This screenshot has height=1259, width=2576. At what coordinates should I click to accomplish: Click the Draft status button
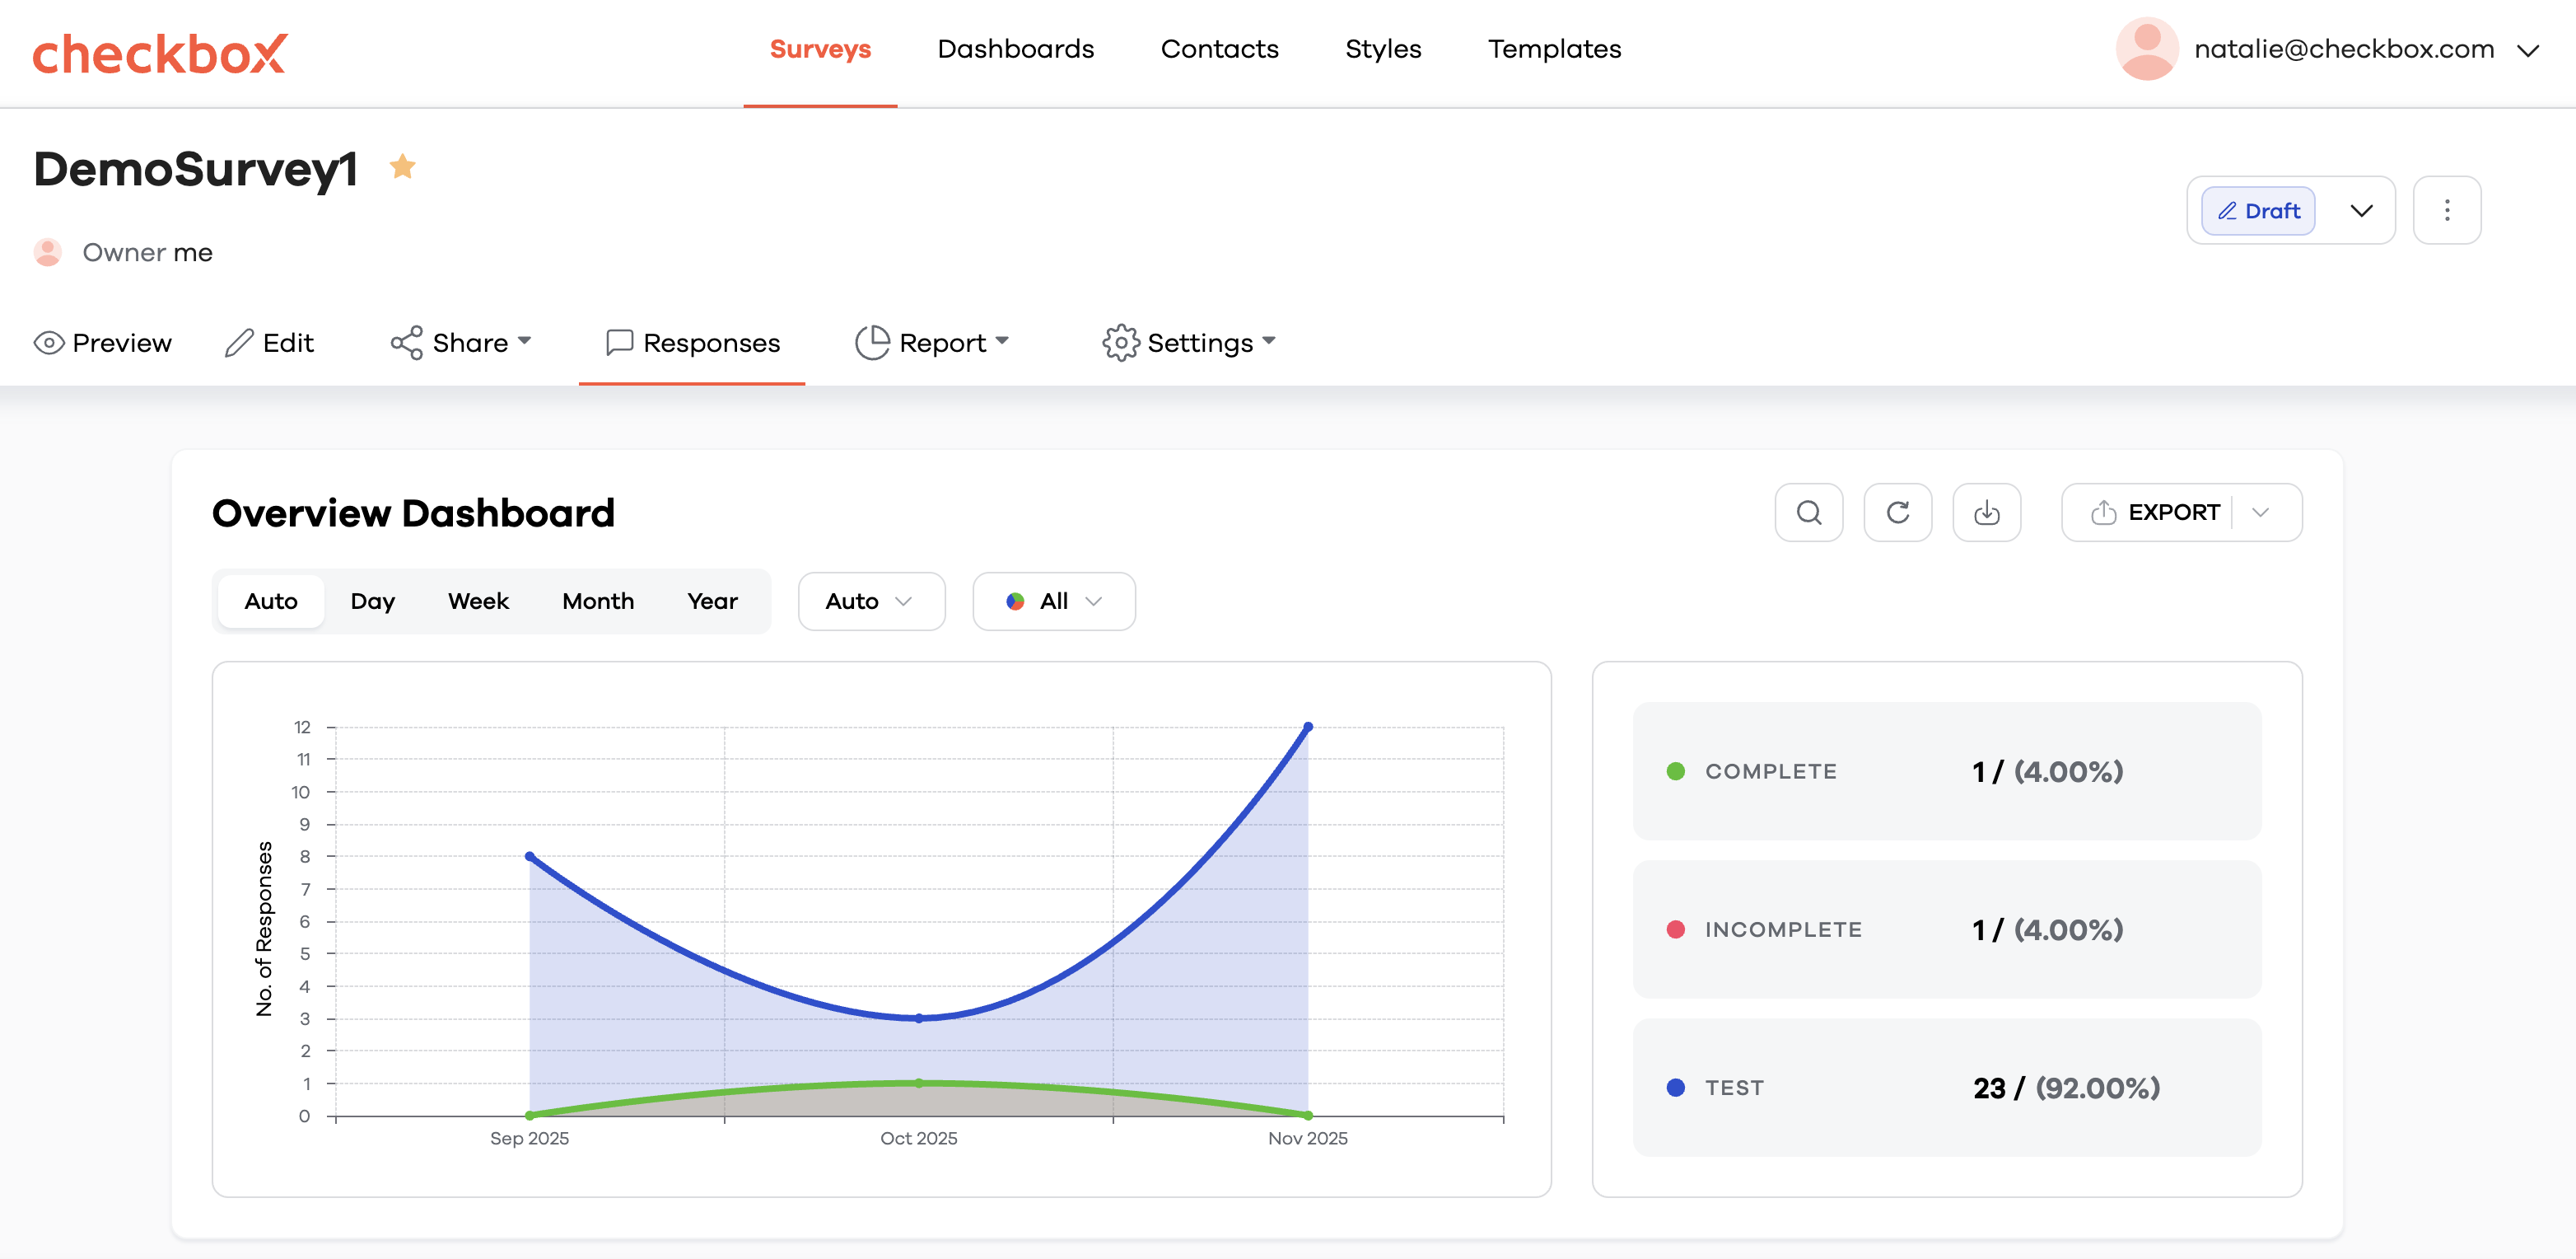click(2258, 210)
